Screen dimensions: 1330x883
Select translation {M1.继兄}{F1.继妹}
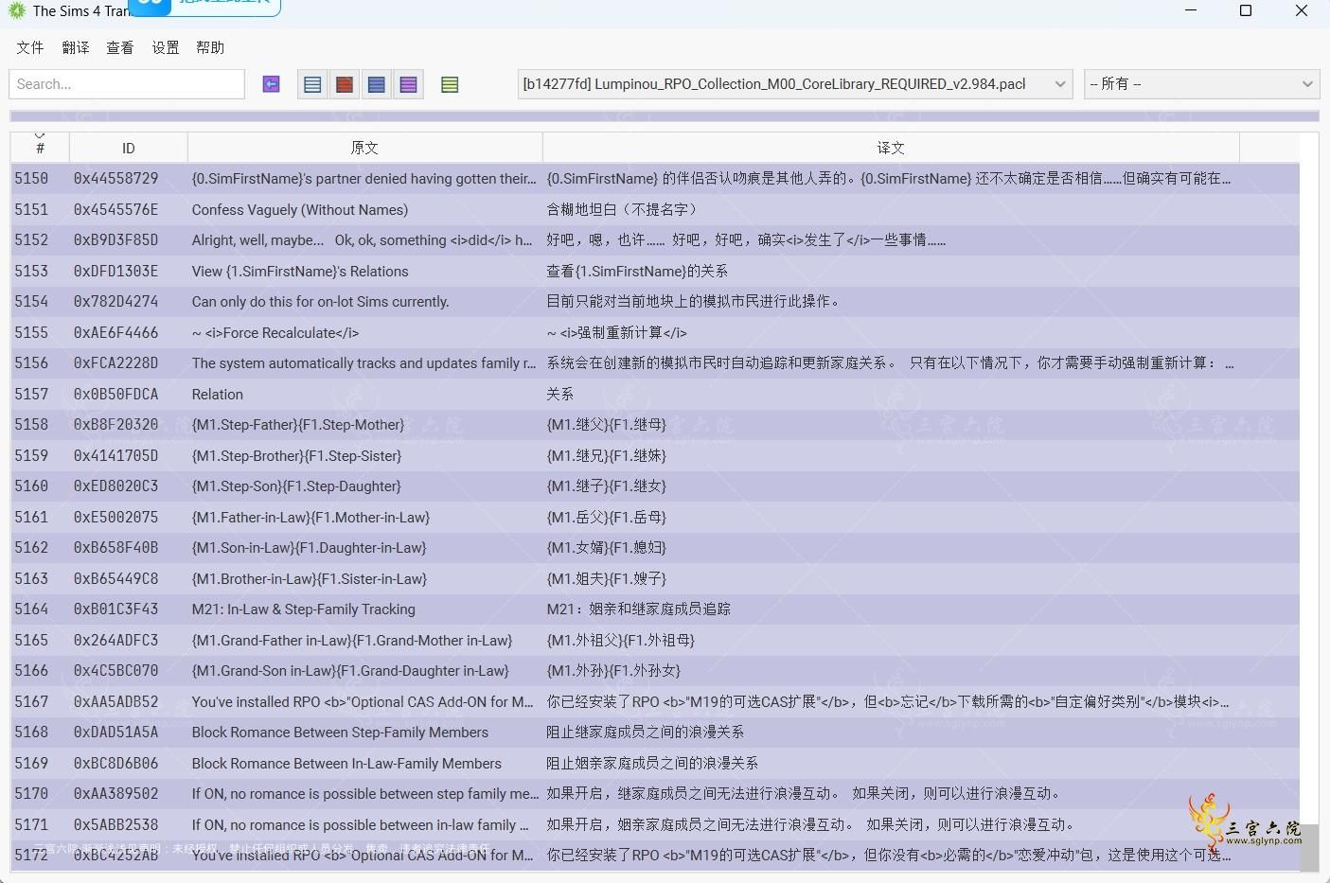(606, 455)
